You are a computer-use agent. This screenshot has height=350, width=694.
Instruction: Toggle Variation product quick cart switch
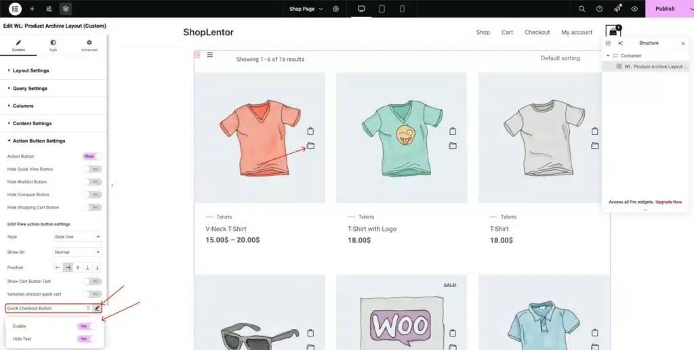(x=92, y=294)
